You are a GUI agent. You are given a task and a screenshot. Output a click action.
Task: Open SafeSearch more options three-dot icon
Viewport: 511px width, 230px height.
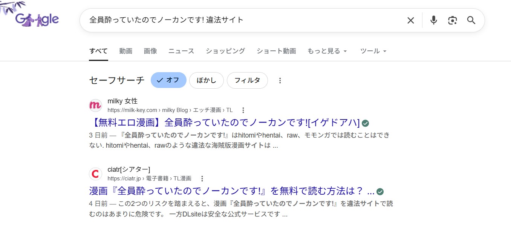[x=280, y=80]
